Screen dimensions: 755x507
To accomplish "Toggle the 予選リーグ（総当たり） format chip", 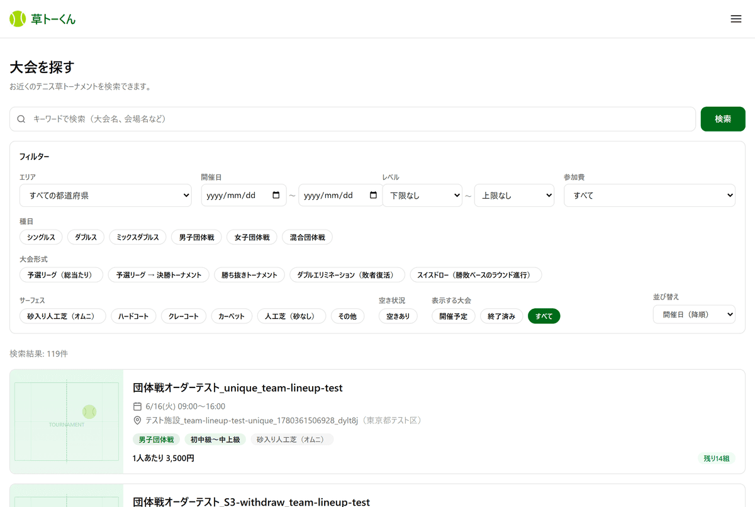I will [x=61, y=275].
